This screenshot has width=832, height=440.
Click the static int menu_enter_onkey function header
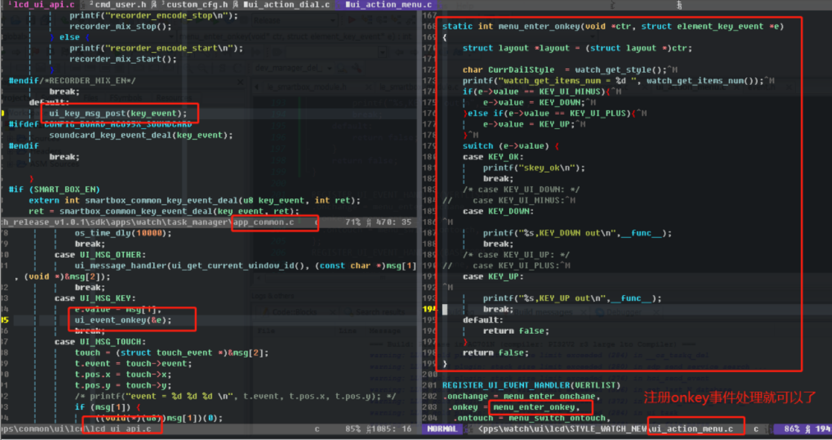pyautogui.click(x=613, y=26)
